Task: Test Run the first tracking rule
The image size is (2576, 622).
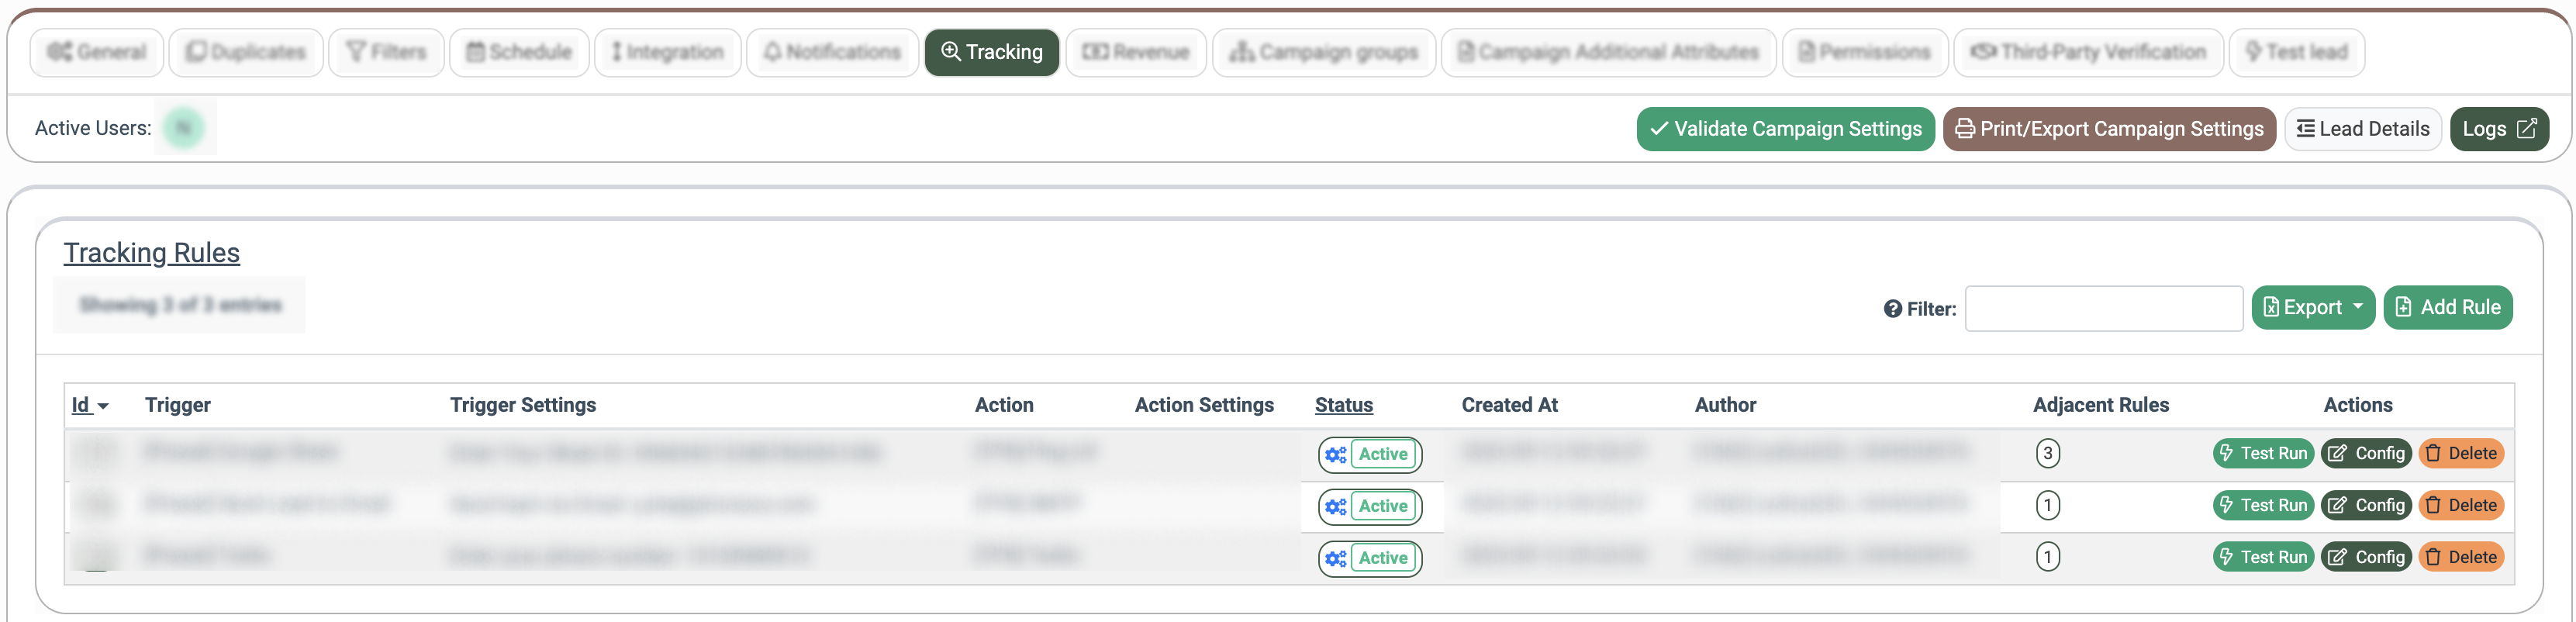Action: tap(2262, 454)
